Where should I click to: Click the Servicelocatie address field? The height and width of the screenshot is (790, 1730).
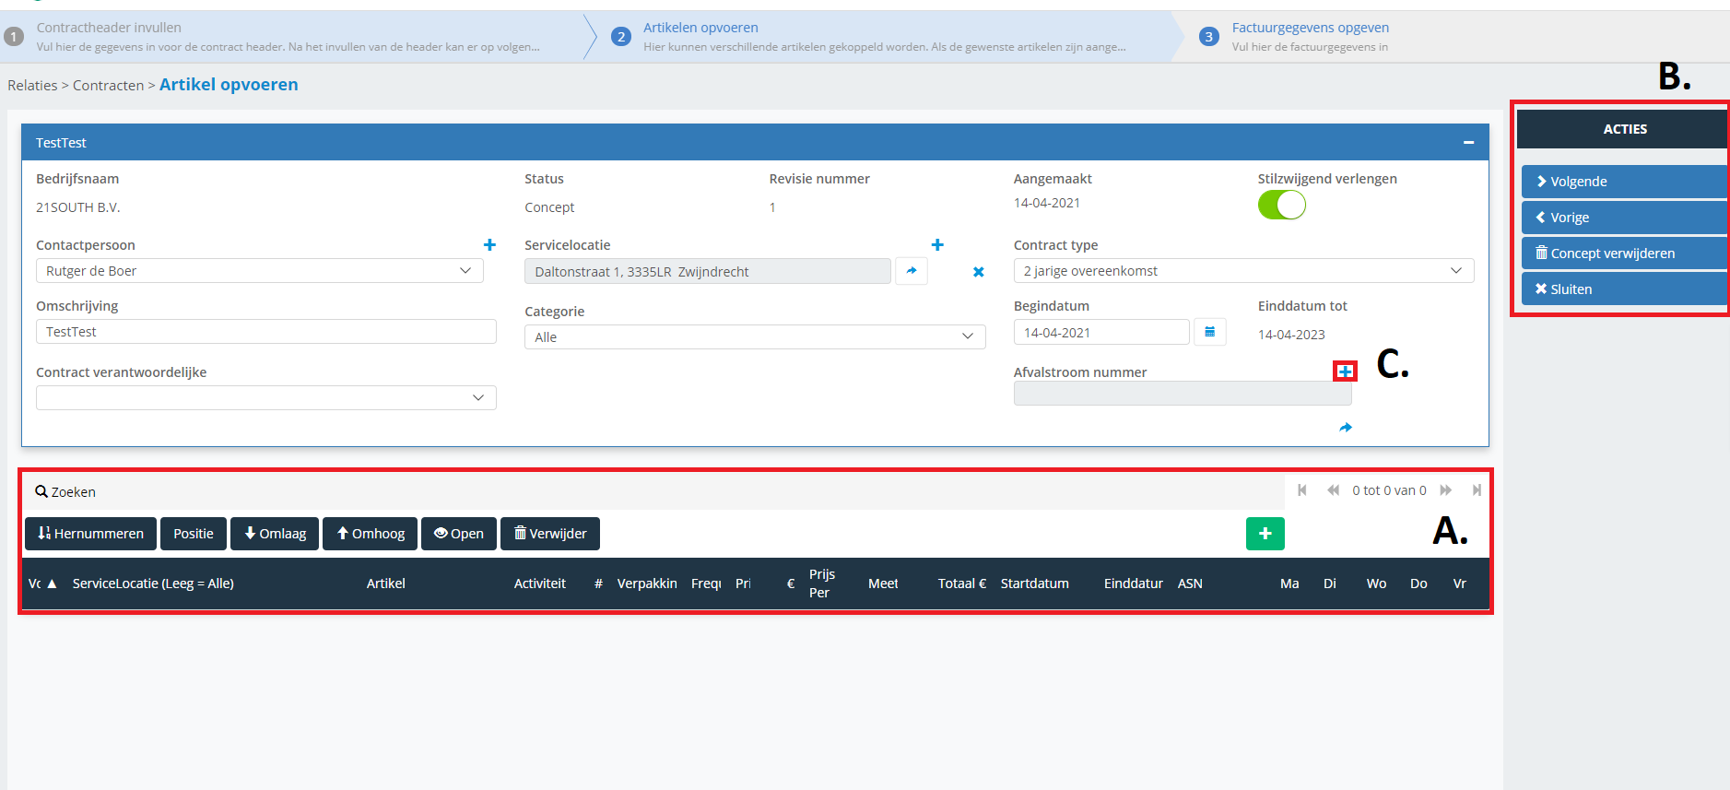point(708,271)
